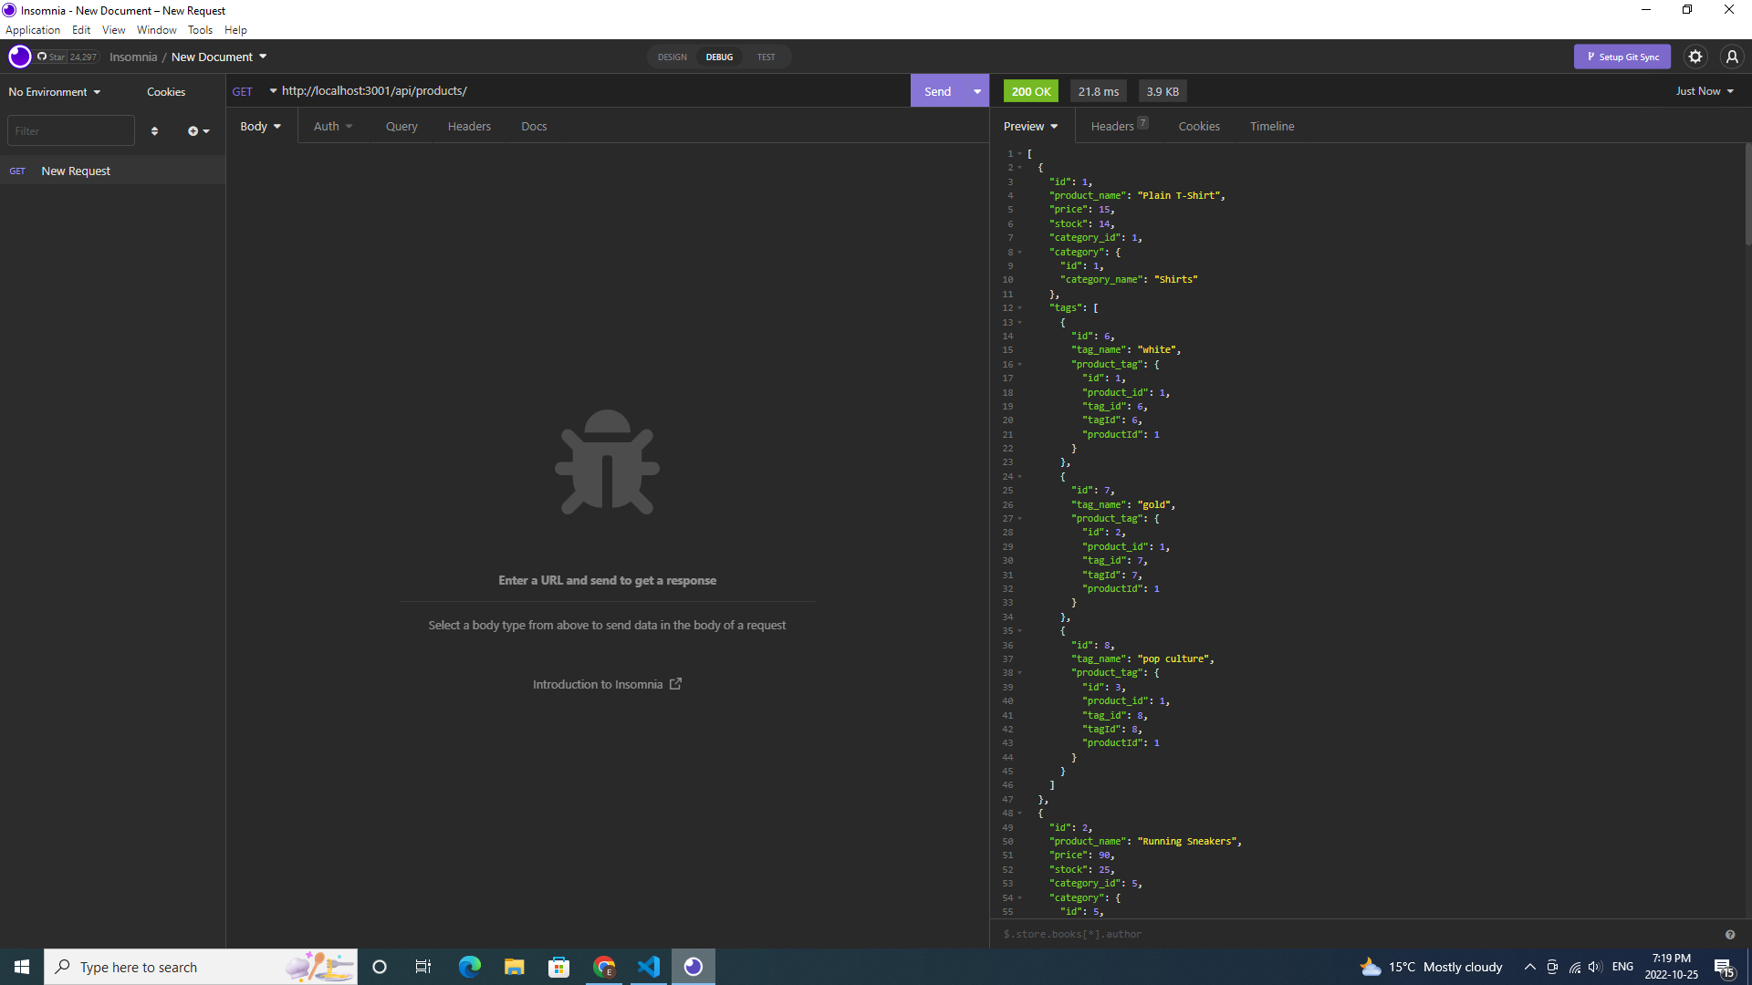The height and width of the screenshot is (985, 1752).
Task: Open the response Cookies tab
Action: tap(1199, 127)
